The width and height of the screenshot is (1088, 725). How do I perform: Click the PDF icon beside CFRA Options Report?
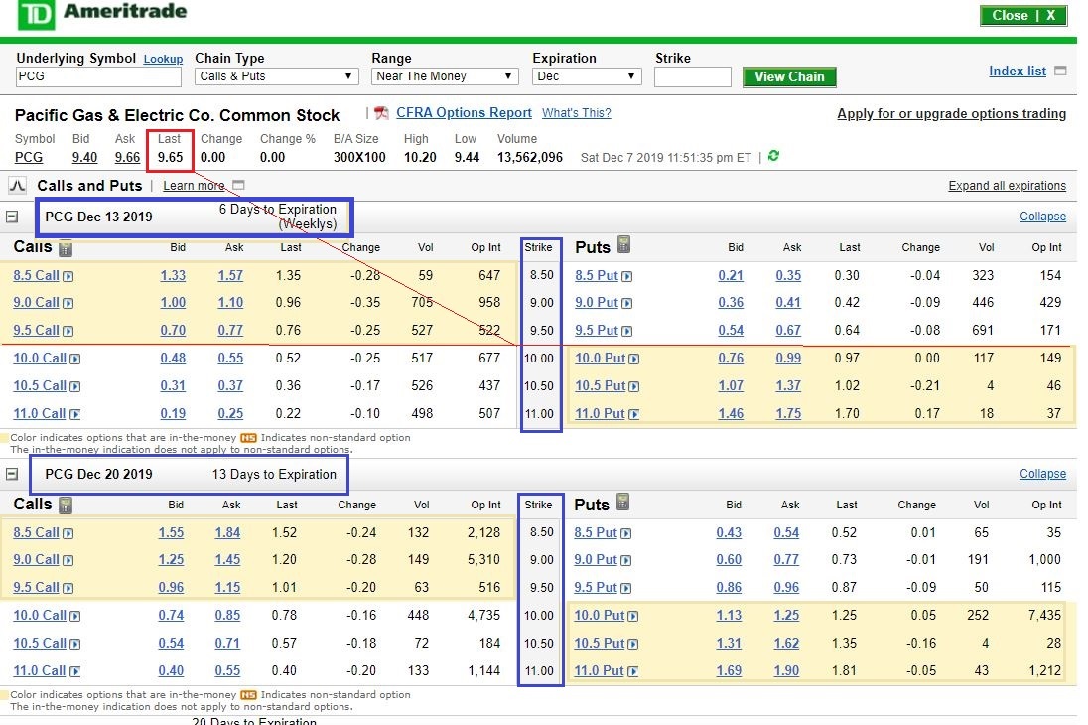tap(383, 113)
